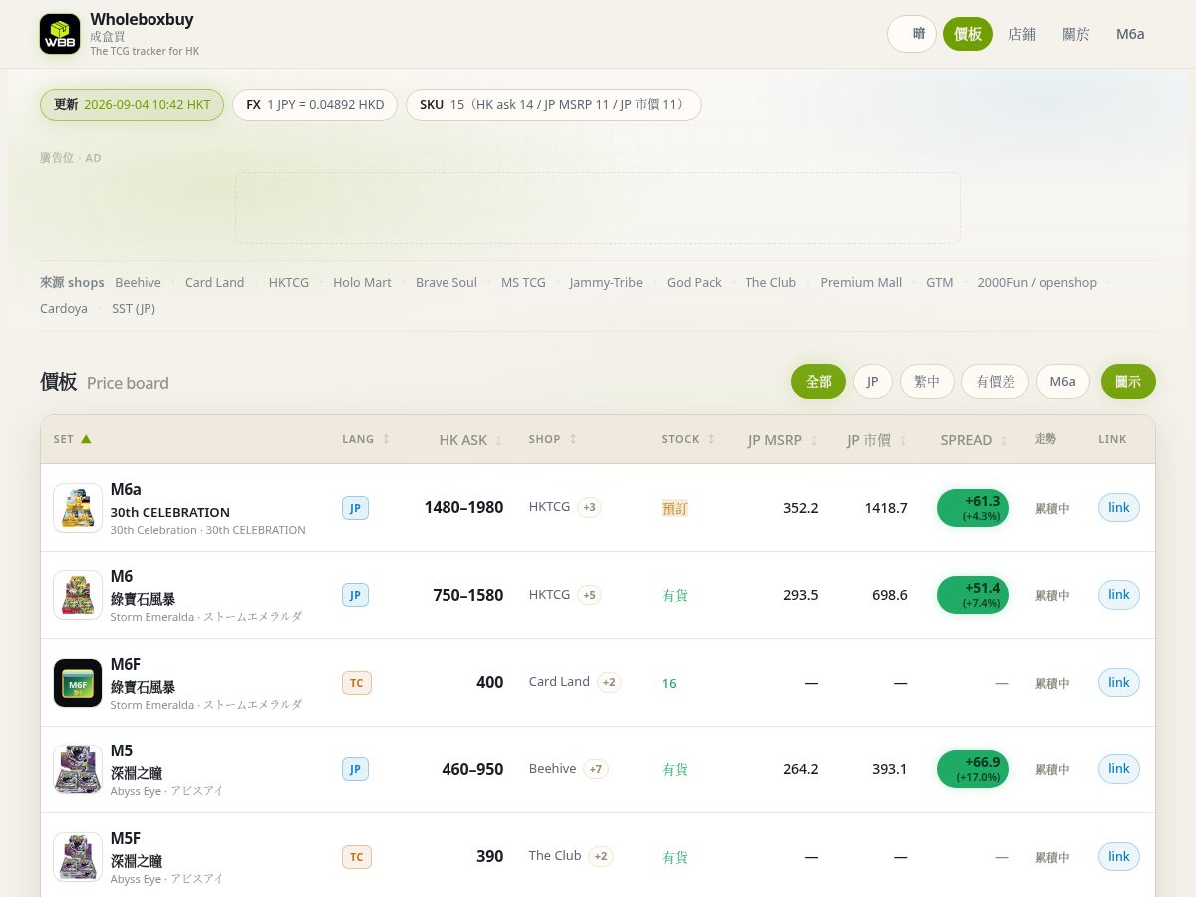This screenshot has height=897, width=1196.
Task: Open link button in M6 row
Action: pos(1119,595)
